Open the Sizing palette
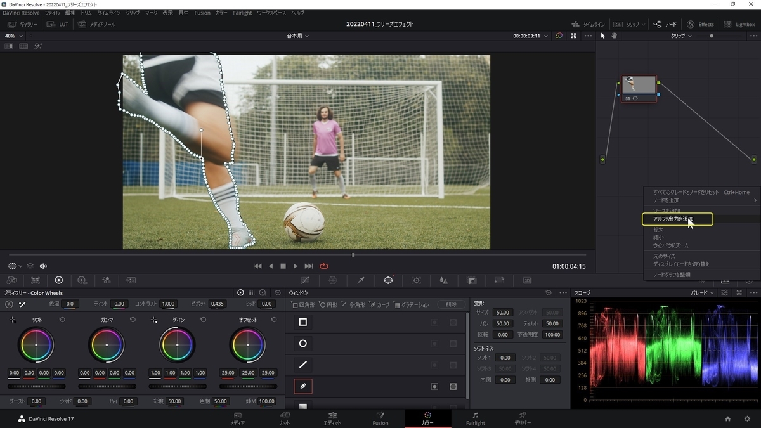 point(500,280)
